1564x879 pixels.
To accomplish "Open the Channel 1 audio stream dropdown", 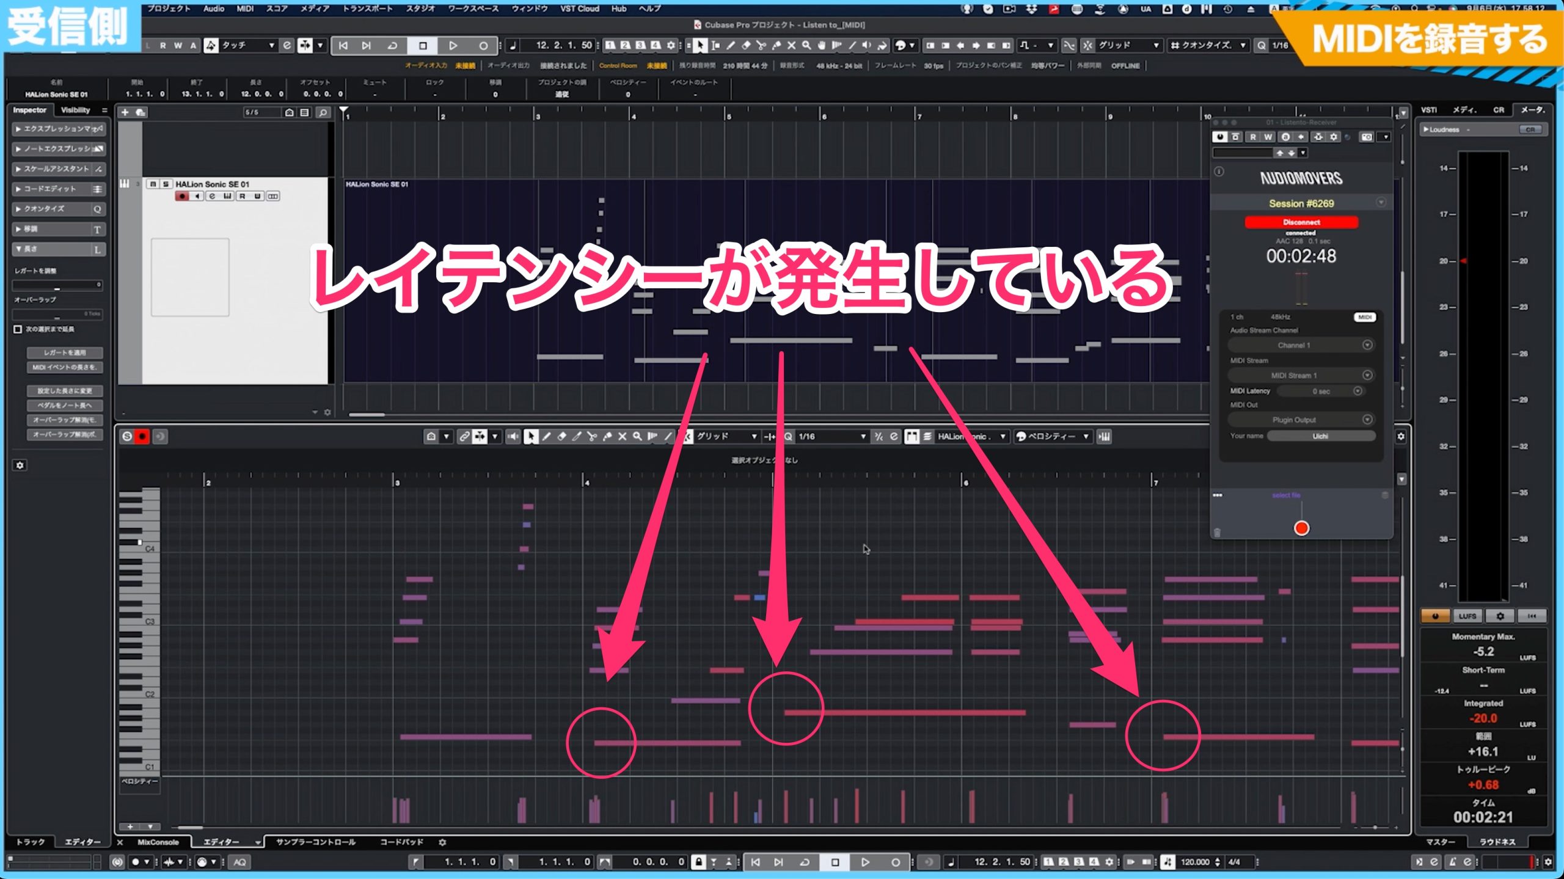I will (1301, 345).
